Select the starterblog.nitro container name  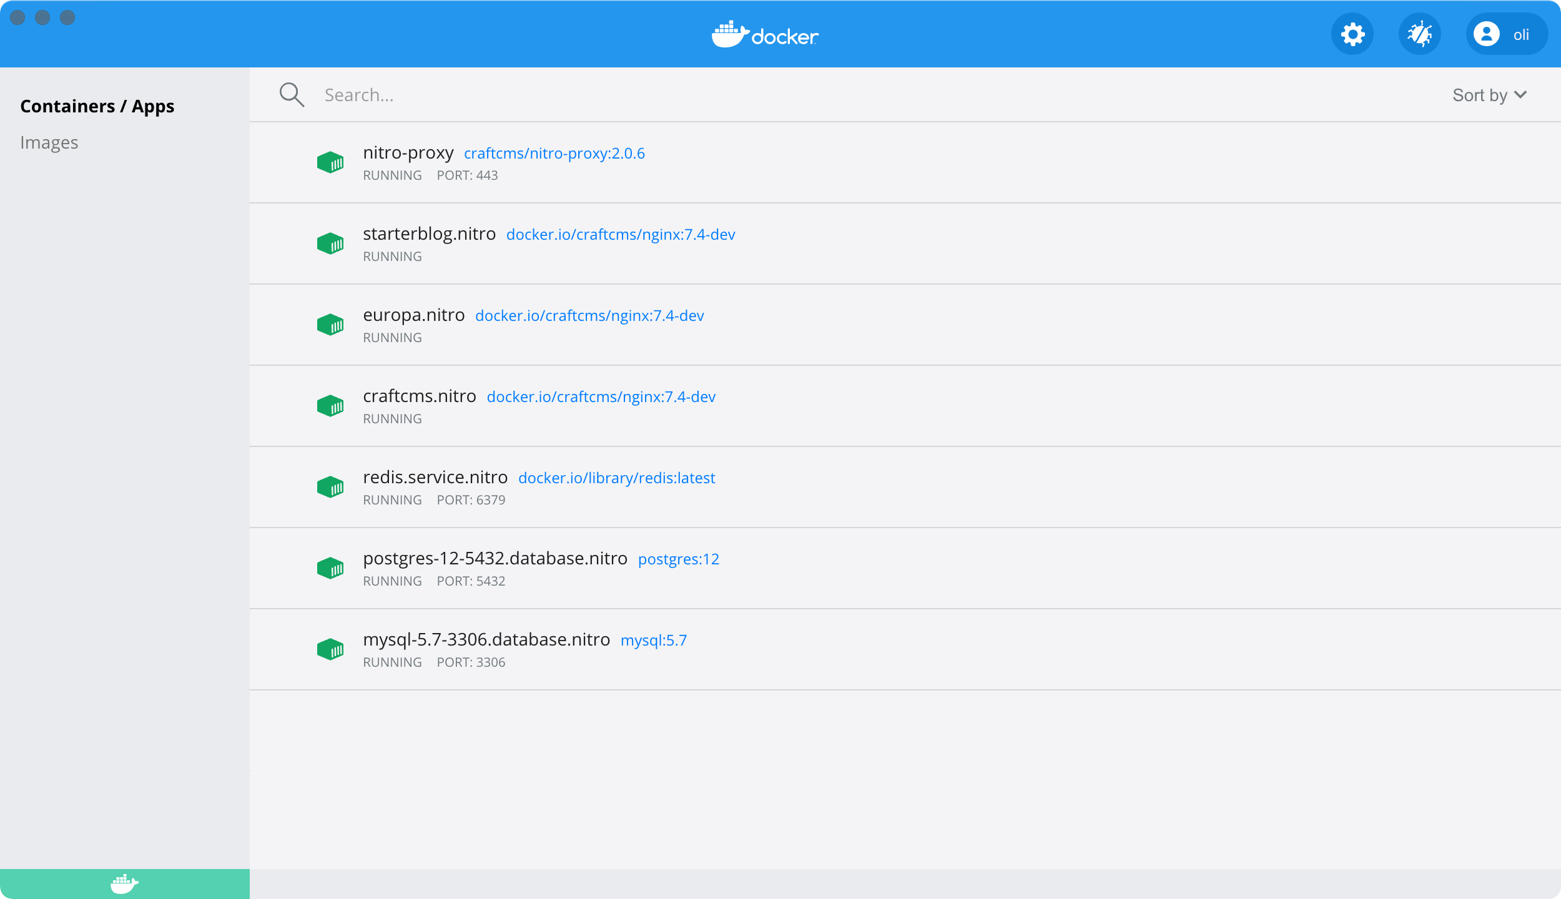430,234
